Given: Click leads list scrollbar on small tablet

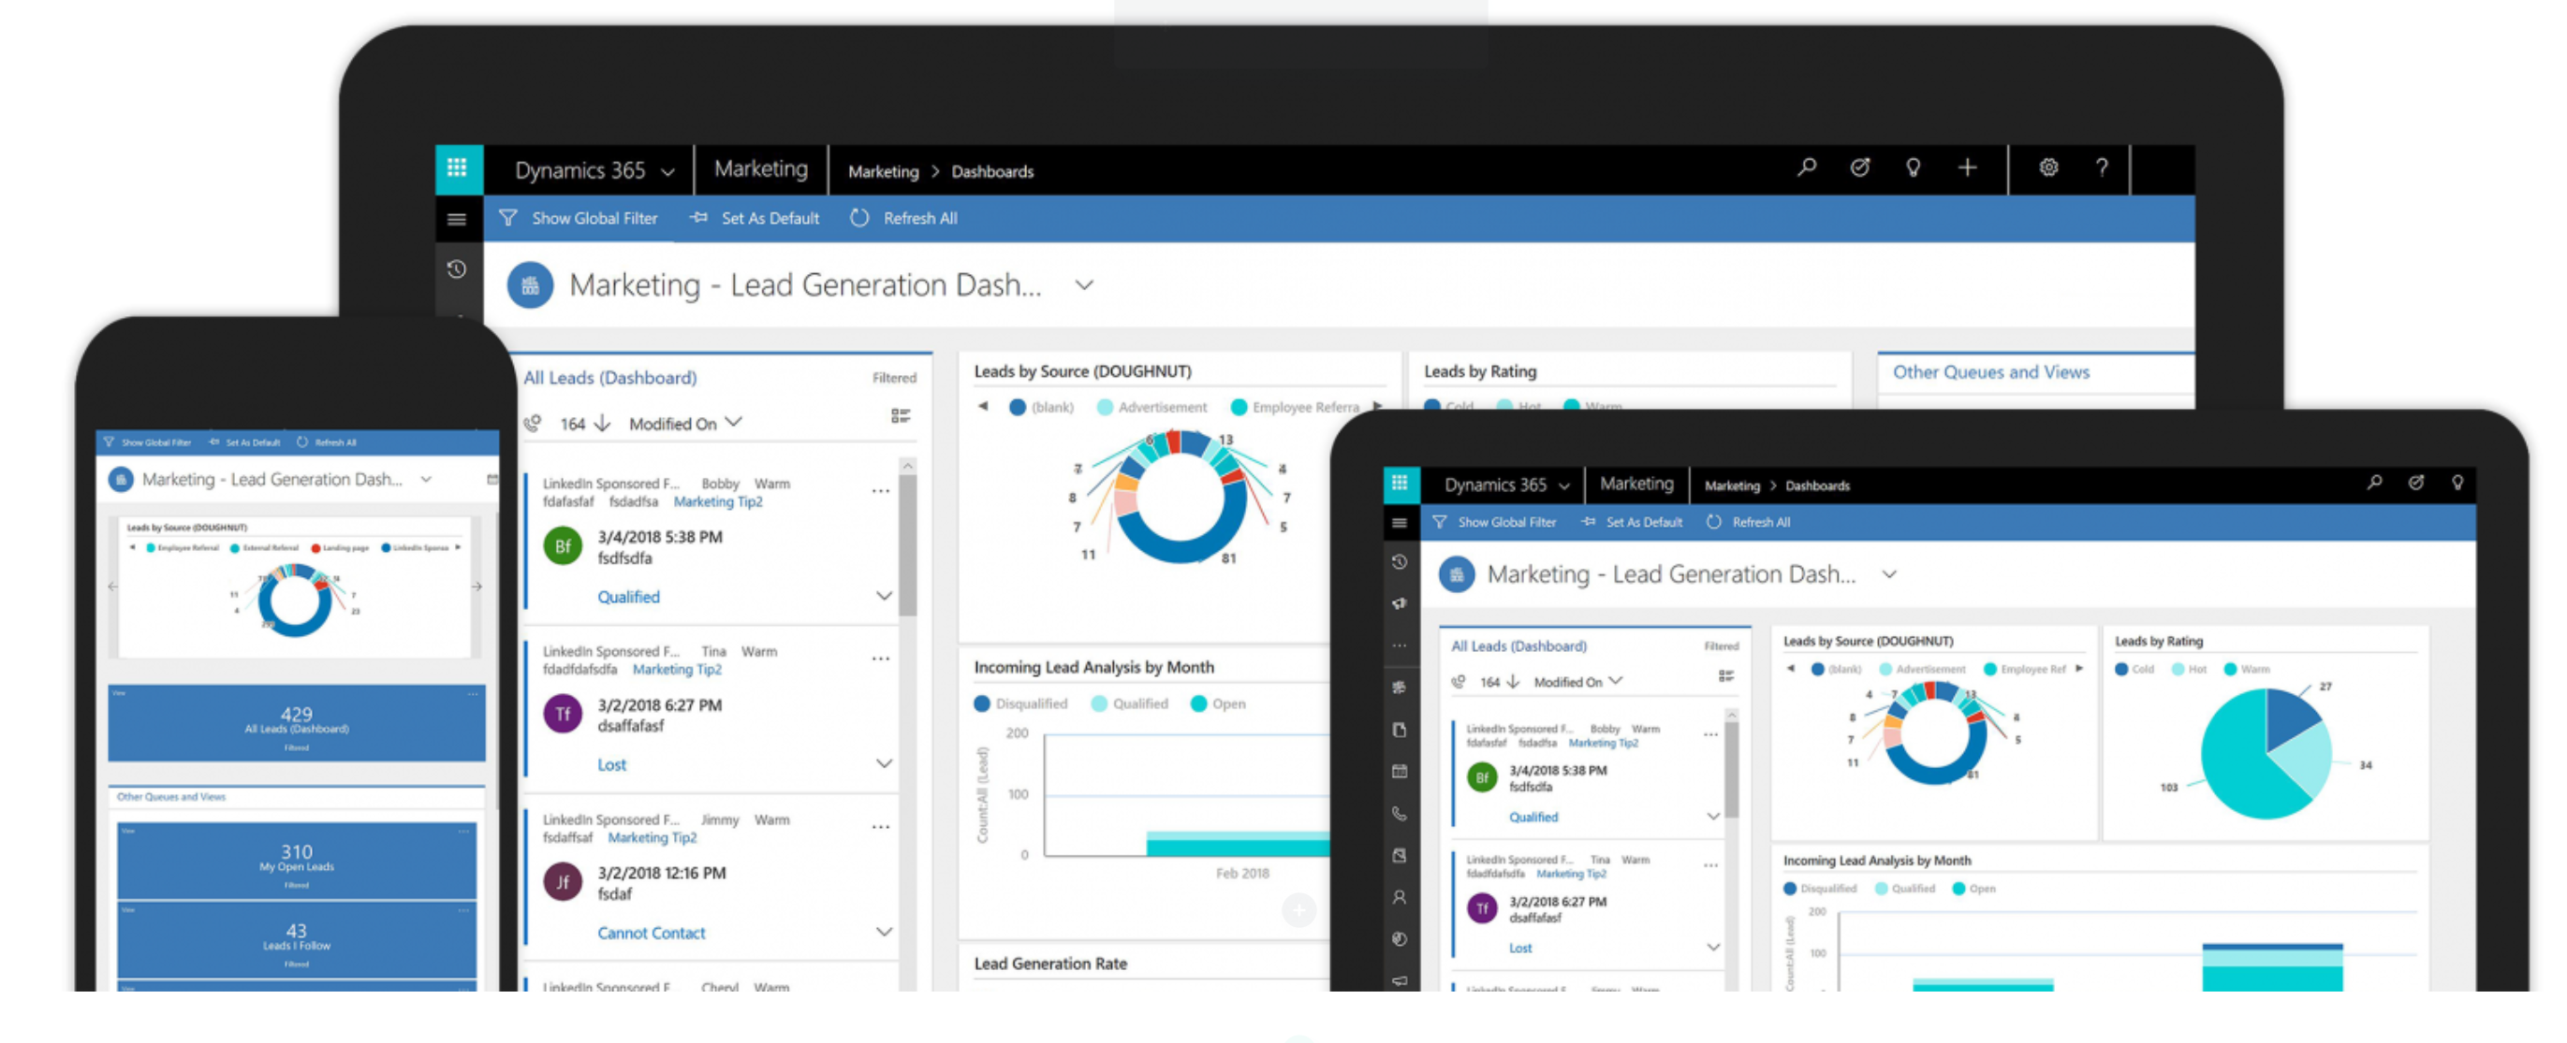Looking at the screenshot, I should tap(1731, 770).
